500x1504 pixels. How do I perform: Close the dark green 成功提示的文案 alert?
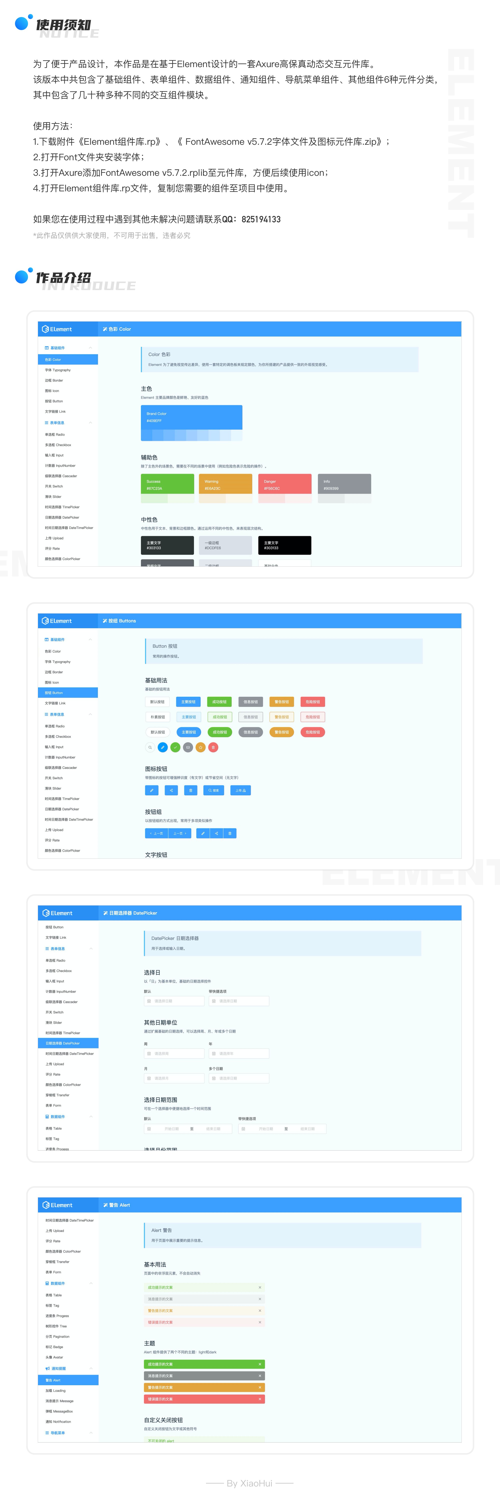[260, 1365]
